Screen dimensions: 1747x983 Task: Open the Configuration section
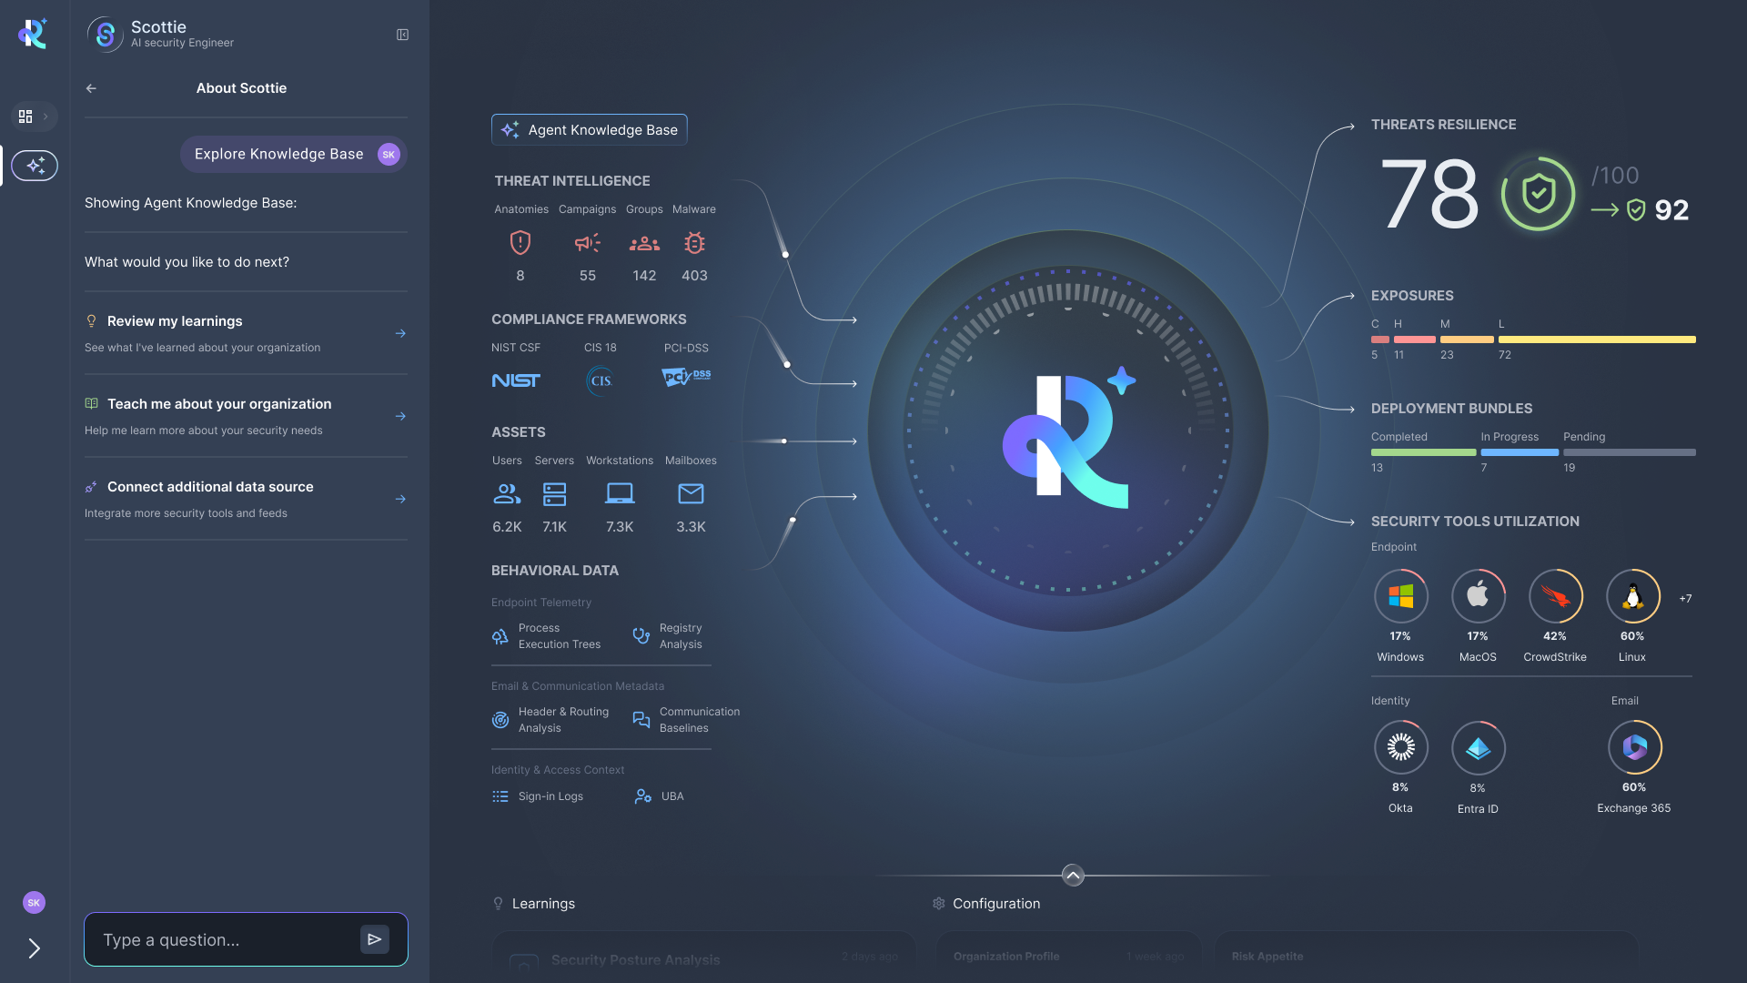click(986, 904)
